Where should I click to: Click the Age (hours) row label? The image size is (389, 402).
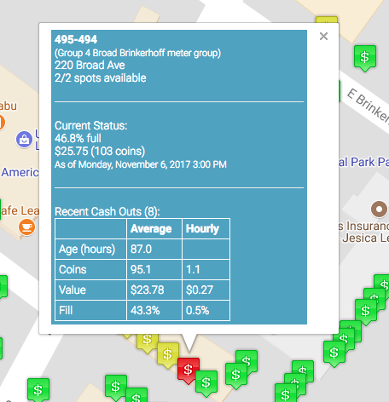[x=90, y=250]
